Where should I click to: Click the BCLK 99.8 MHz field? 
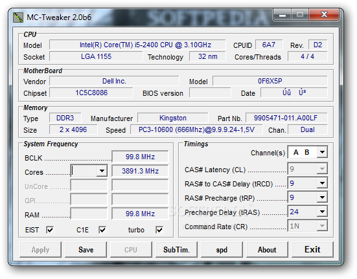coord(140,157)
